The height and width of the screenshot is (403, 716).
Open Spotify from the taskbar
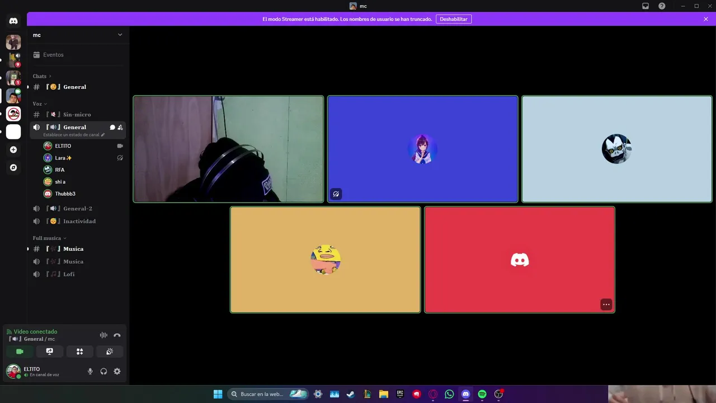tap(482, 394)
